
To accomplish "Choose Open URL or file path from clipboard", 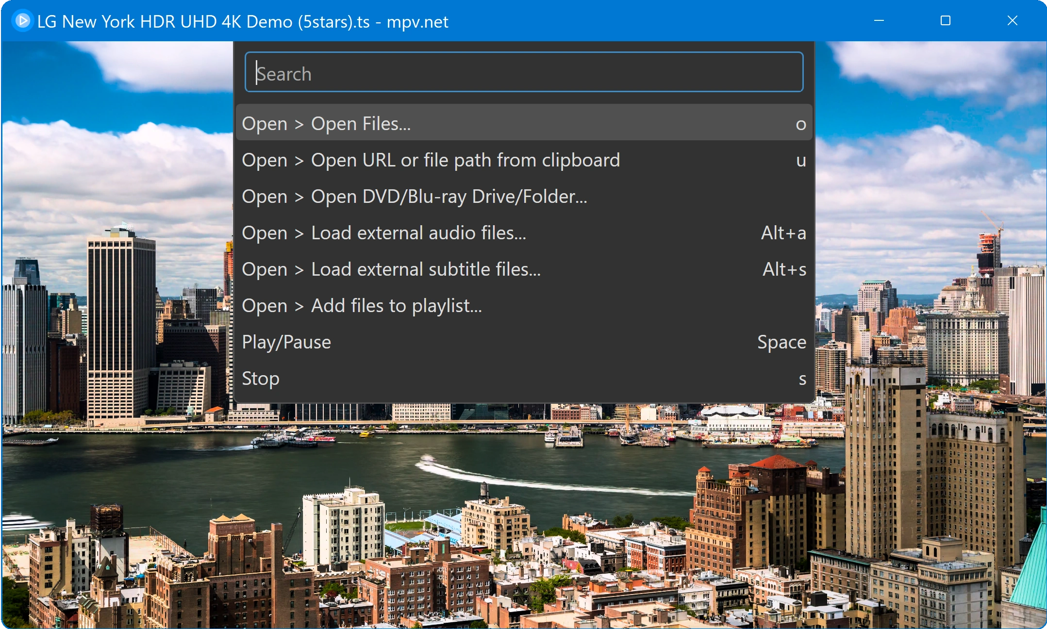I will pyautogui.click(x=431, y=160).
